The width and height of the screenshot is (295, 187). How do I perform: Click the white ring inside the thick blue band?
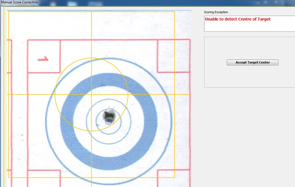[x=79, y=121]
